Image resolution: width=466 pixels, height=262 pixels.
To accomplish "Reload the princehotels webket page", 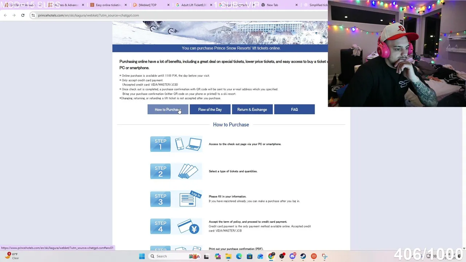I will (x=23, y=15).
